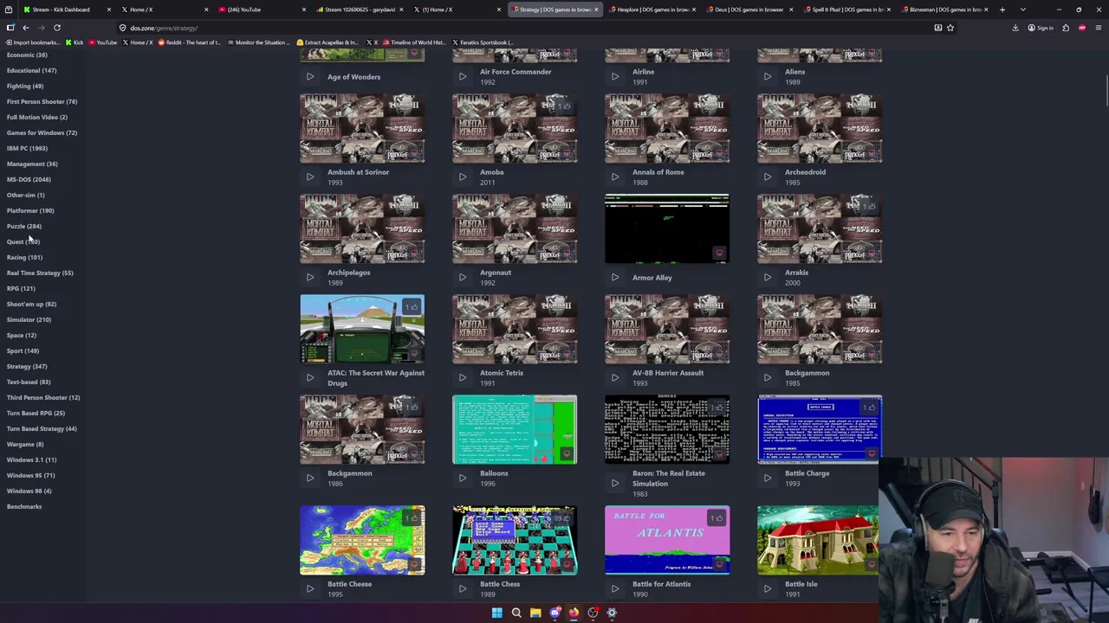The width and height of the screenshot is (1109, 623).
Task: Play Battle for Atlantis using play icon
Action: point(615,589)
